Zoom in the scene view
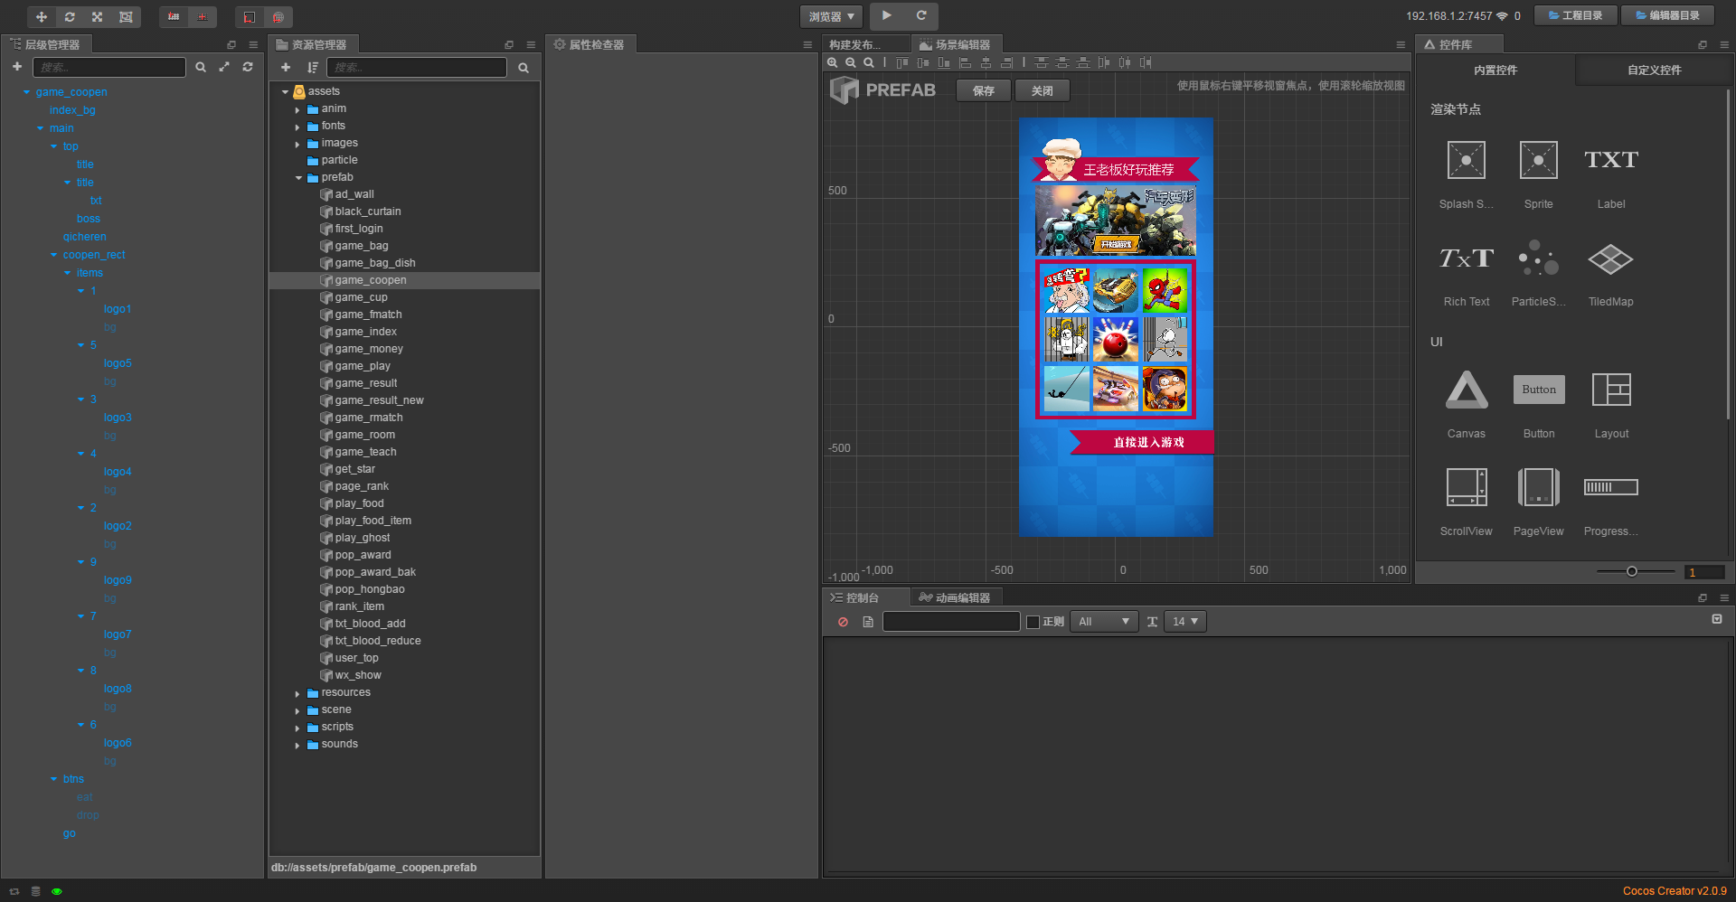The width and height of the screenshot is (1736, 902). [x=833, y=62]
